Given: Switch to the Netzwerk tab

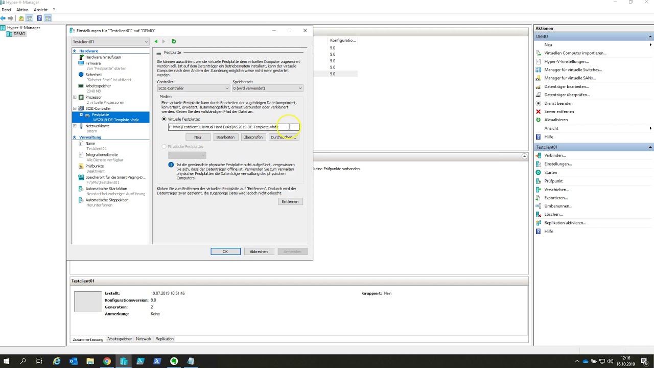Looking at the screenshot, I should (x=144, y=339).
